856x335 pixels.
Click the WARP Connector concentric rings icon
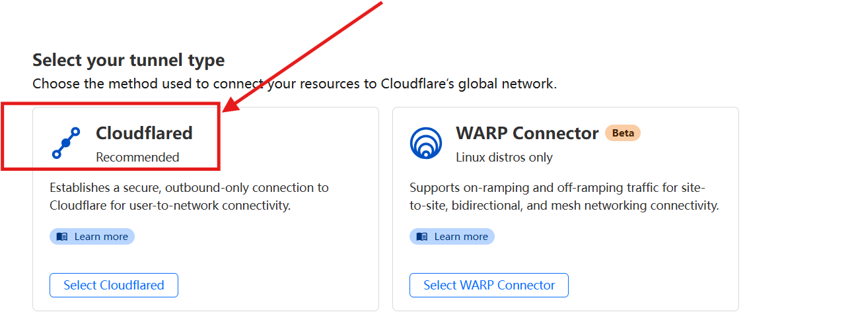click(426, 143)
